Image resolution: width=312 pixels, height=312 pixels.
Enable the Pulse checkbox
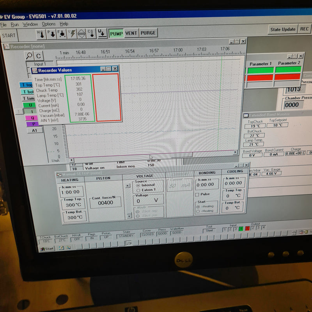click(x=197, y=195)
